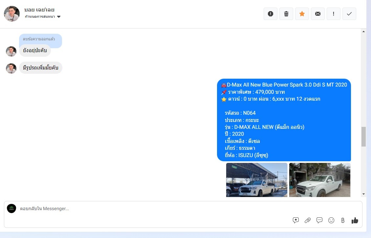Open the left truck photo under canopy

click(257, 180)
